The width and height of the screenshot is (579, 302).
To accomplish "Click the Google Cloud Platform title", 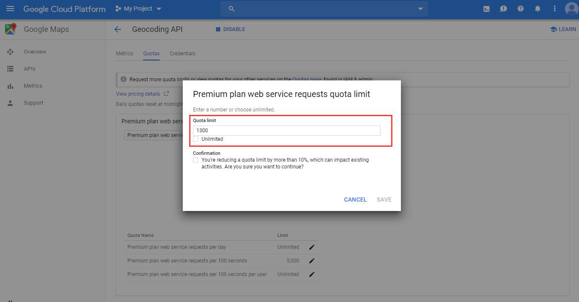I will click(x=64, y=9).
